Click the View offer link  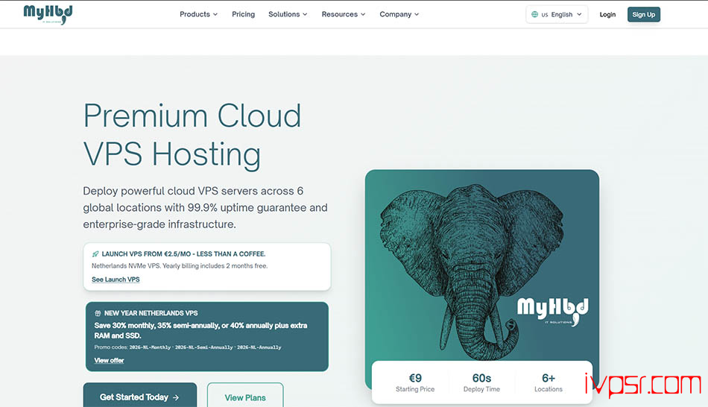[x=109, y=361]
